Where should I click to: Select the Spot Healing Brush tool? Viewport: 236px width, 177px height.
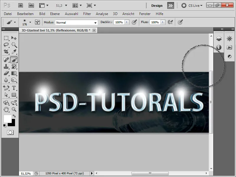click(x=6, y=60)
